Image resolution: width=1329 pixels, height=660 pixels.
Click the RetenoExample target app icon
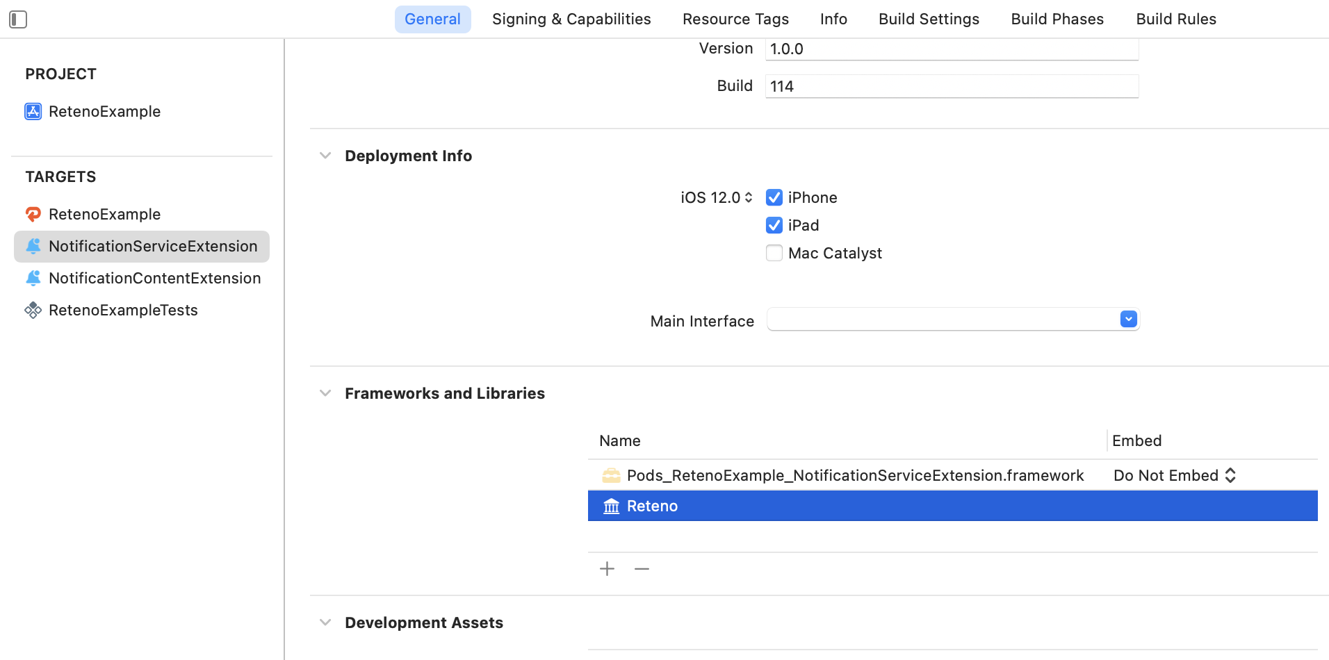click(33, 214)
